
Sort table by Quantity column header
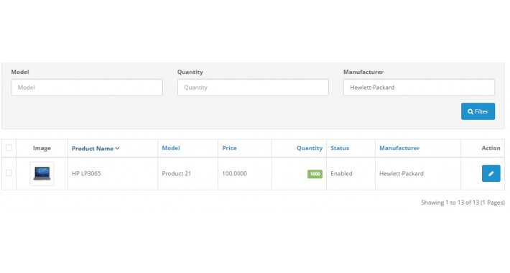(310, 148)
